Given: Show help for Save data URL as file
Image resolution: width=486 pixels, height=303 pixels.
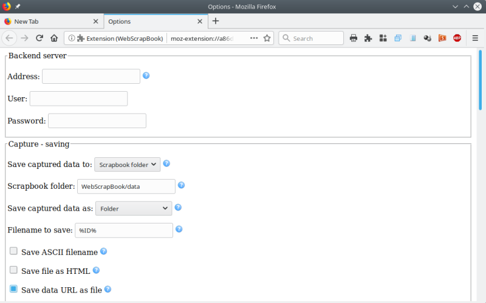Looking at the screenshot, I should point(108,289).
